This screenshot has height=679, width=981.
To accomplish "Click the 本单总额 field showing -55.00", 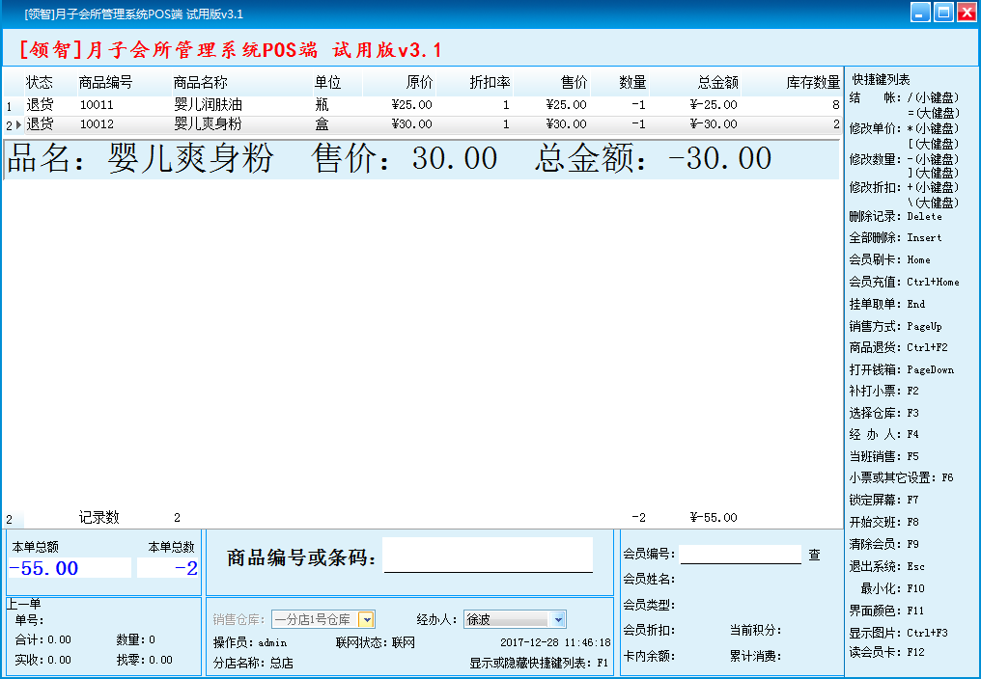I will click(x=69, y=568).
